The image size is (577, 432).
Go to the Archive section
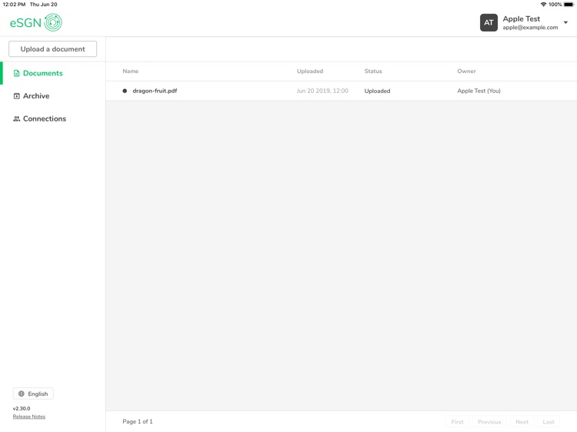36,96
